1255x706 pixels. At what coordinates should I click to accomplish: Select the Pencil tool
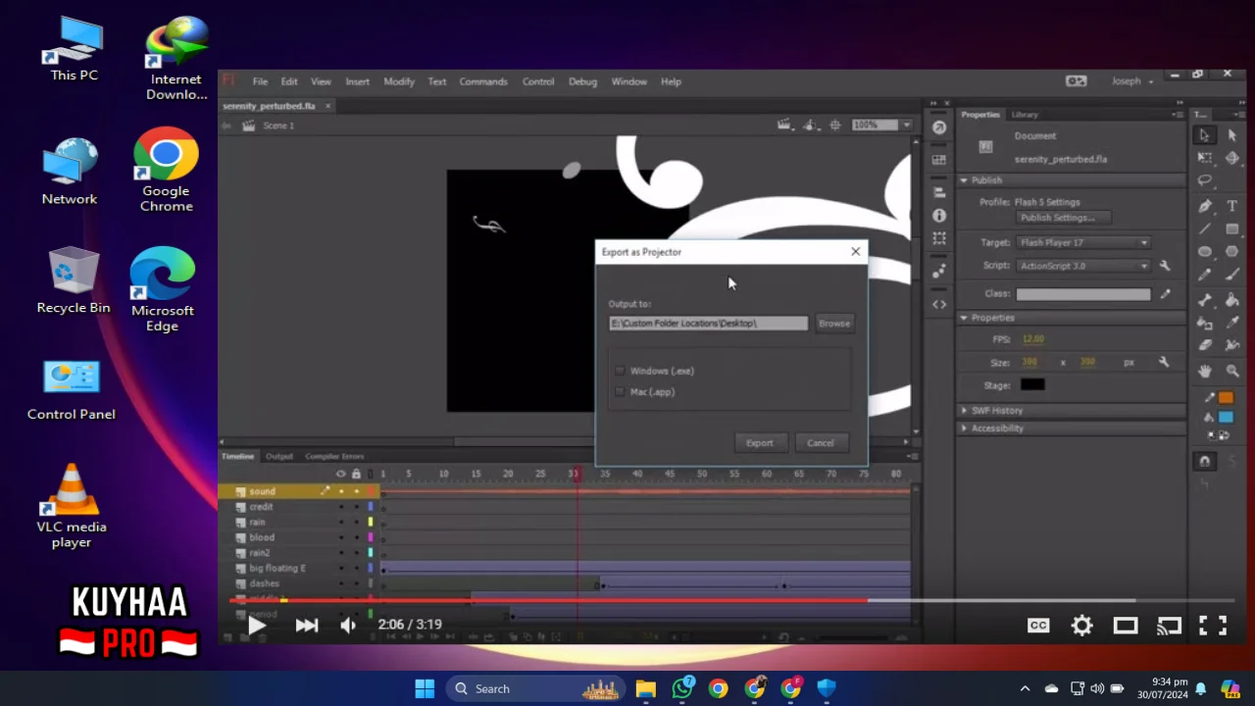point(1205,276)
